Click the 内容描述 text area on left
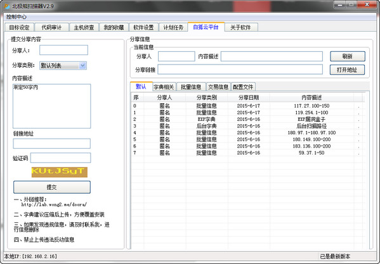Viewport: 380px width, 264px height. tap(51, 106)
